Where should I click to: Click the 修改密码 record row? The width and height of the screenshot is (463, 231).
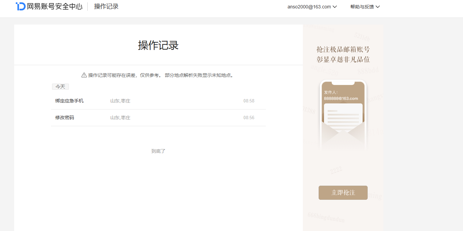pos(158,118)
